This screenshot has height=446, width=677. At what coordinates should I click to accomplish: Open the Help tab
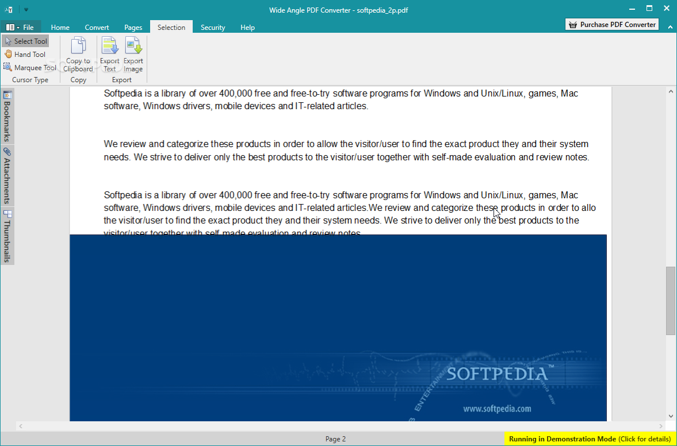(247, 27)
